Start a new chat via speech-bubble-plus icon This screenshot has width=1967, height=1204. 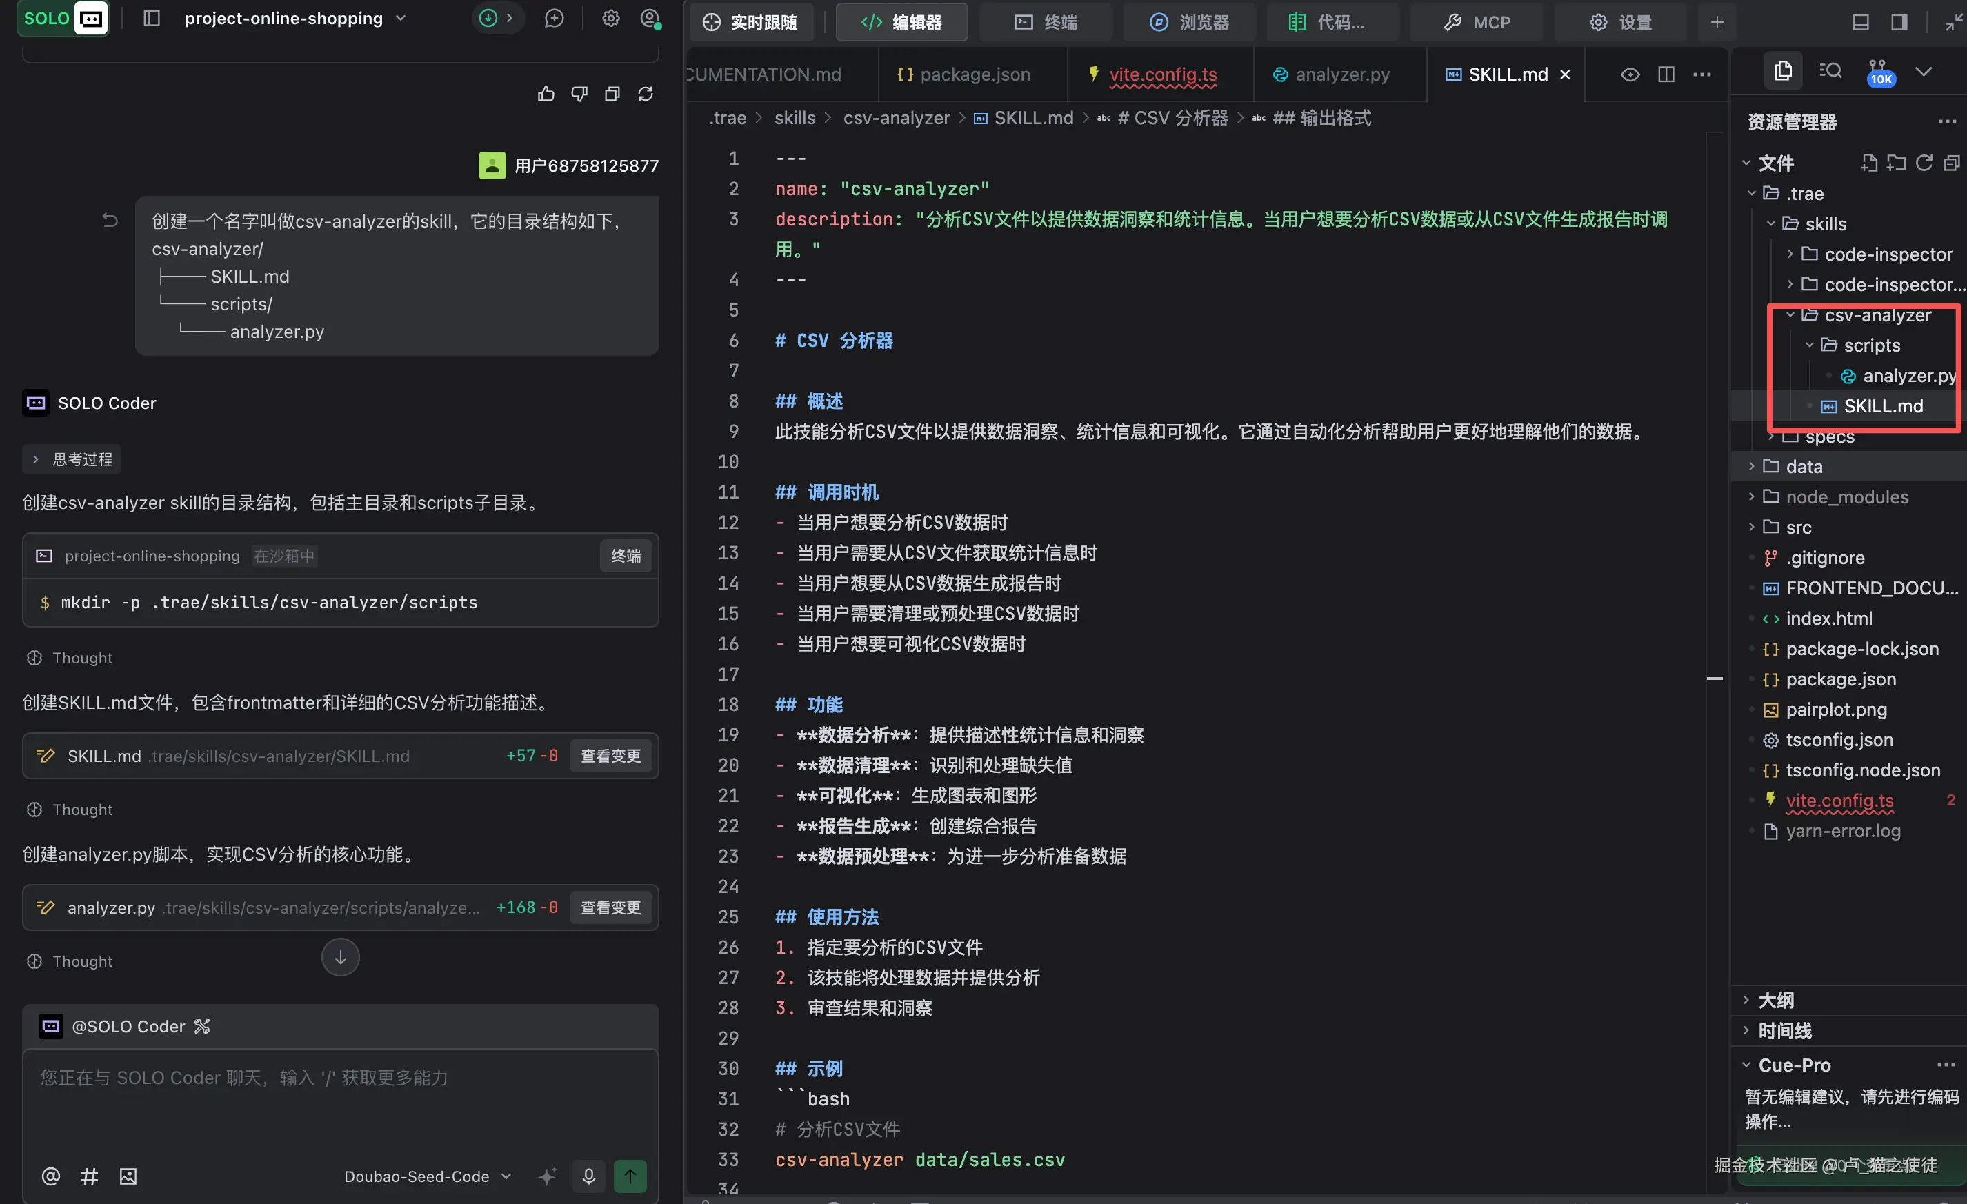pos(554,19)
